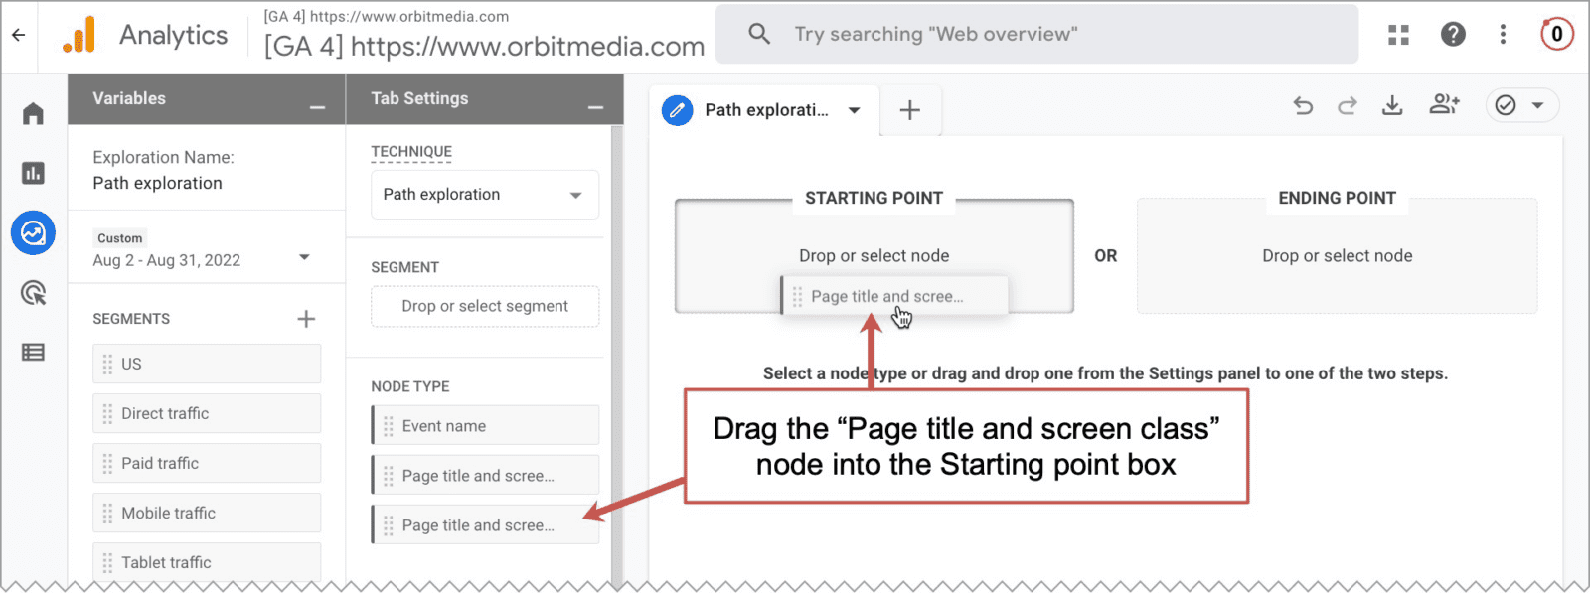Open the Configure table icon in sidebar
The height and width of the screenshot is (593, 1590).
pyautogui.click(x=33, y=352)
